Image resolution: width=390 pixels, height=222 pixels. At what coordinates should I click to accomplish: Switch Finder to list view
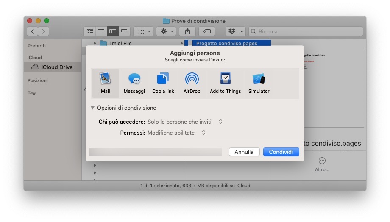[101, 31]
